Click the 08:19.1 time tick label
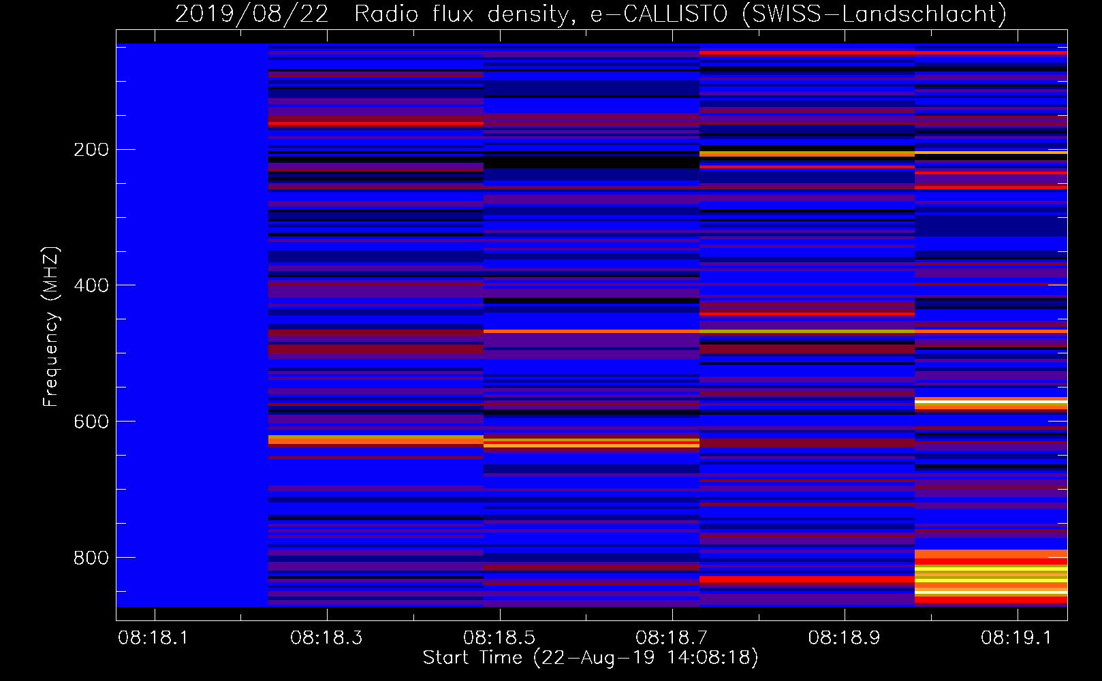The width and height of the screenshot is (1102, 681). (1017, 637)
